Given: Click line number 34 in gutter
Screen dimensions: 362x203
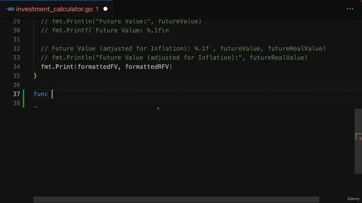Looking at the screenshot, I should pyautogui.click(x=16, y=67).
